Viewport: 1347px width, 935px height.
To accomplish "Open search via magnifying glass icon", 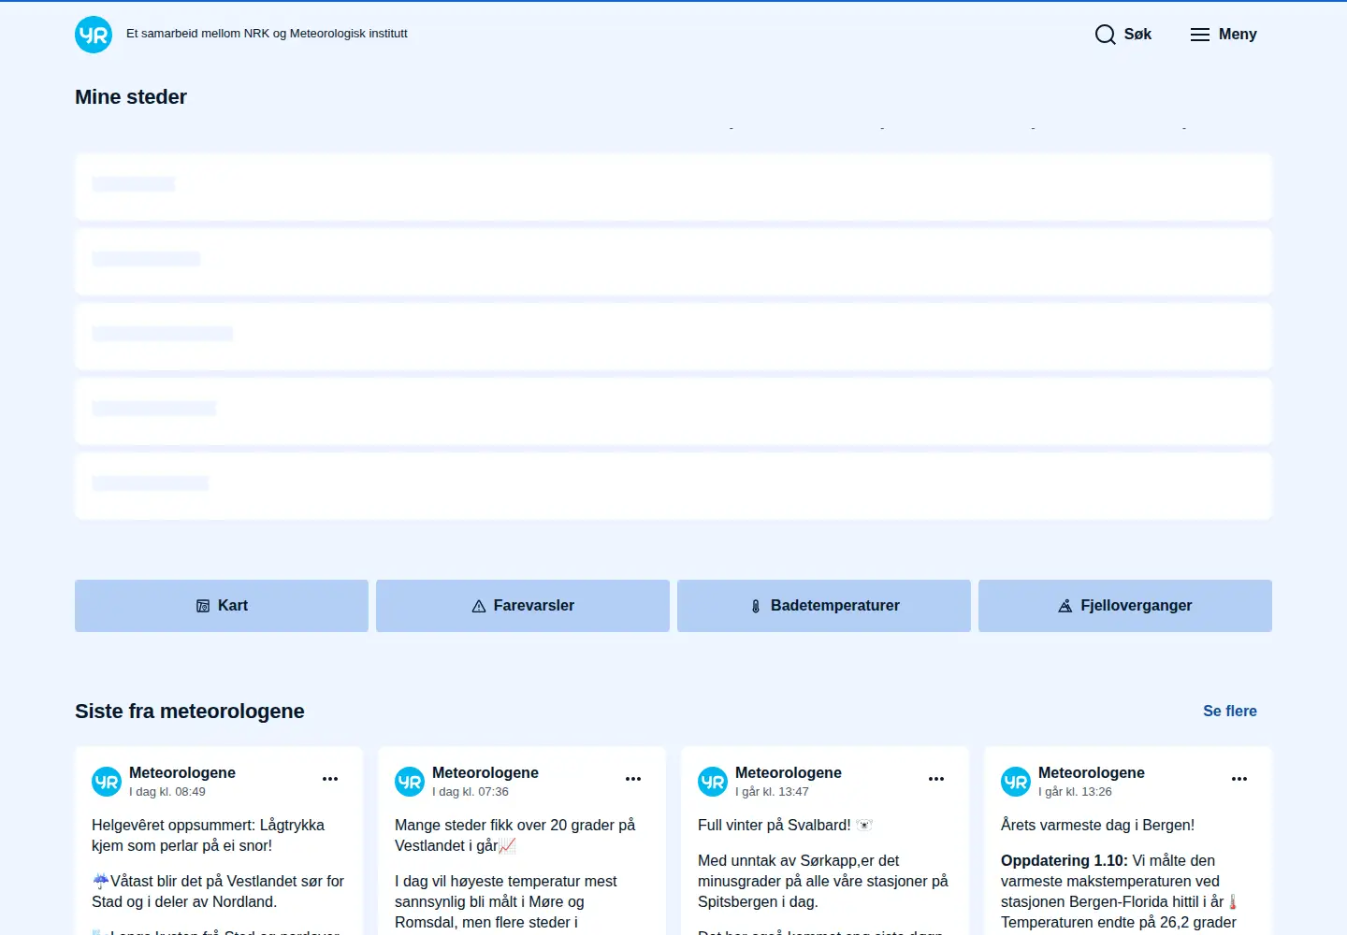I will (1105, 35).
